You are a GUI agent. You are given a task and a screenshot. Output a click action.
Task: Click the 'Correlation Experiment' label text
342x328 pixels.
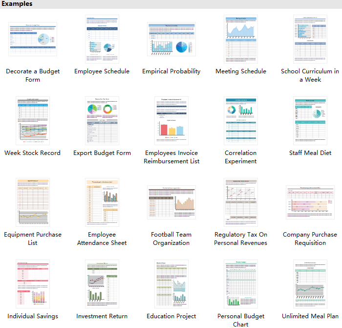[x=240, y=157]
